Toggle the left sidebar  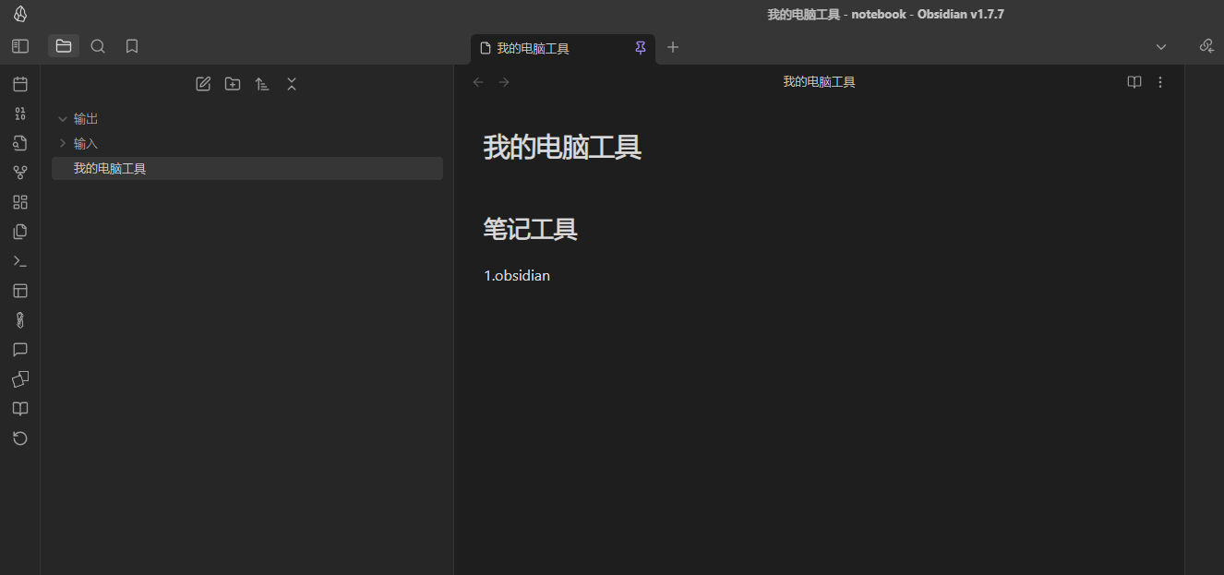click(20, 46)
